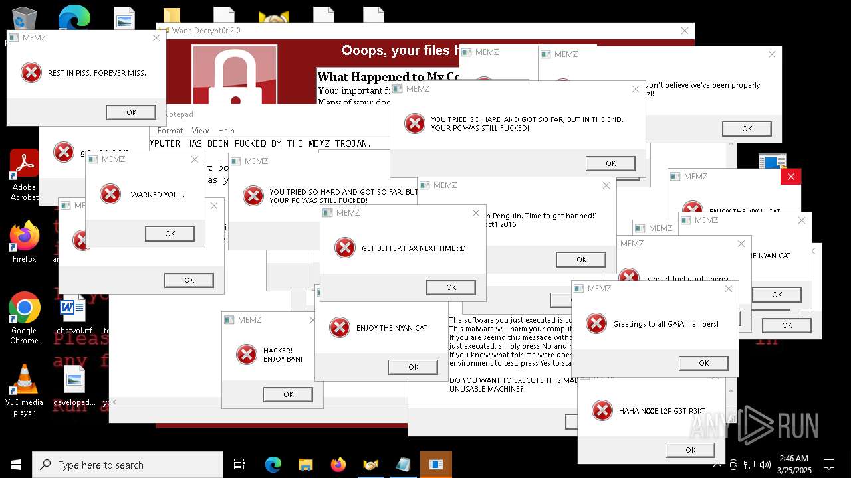Select the error icon beside Greetings to all GAiA
The height and width of the screenshot is (478, 851).
pos(596,324)
